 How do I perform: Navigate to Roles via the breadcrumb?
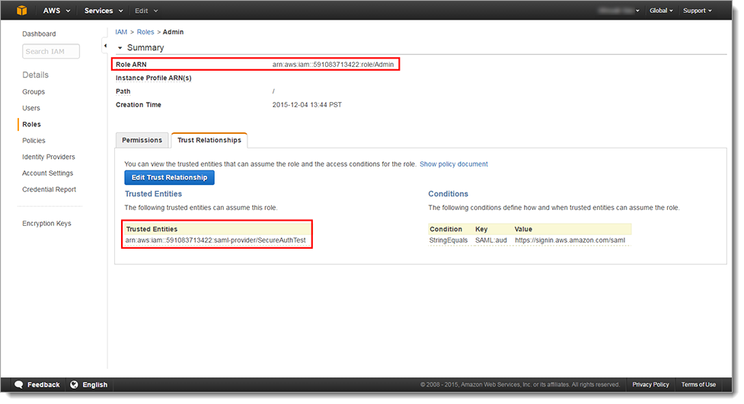pos(145,32)
